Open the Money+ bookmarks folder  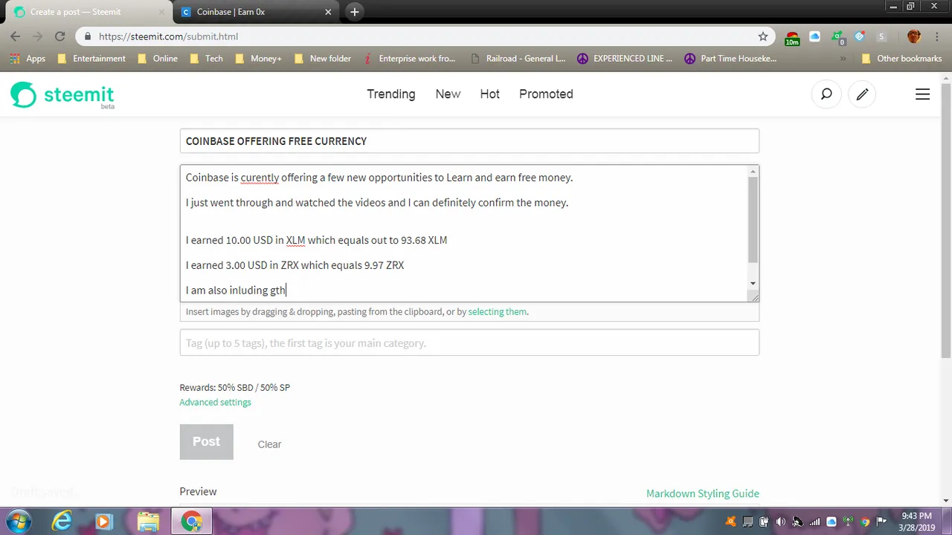(258, 58)
